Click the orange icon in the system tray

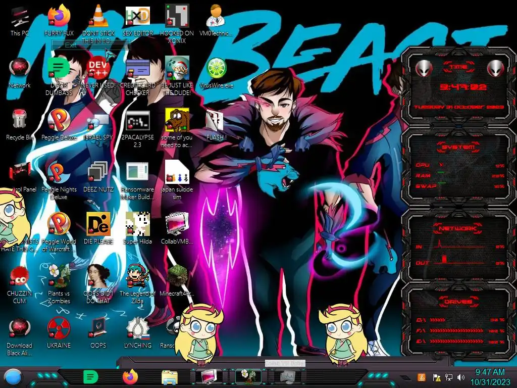[422, 377]
